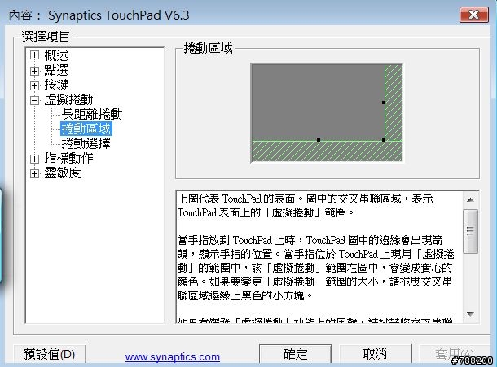Confirm with the 確定 button
The width and height of the screenshot is (497, 367).
[296, 354]
